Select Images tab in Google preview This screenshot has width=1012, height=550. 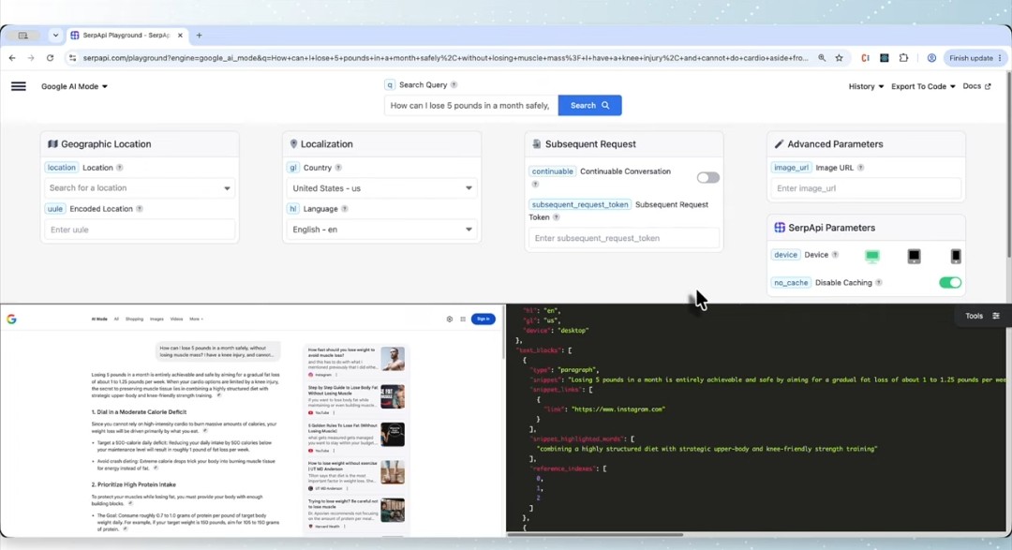pos(156,319)
